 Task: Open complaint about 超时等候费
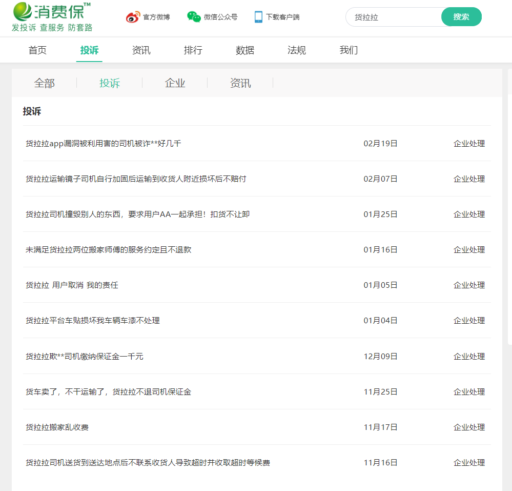click(x=148, y=463)
